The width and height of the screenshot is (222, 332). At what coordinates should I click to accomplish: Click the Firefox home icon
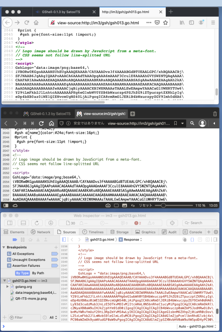point(36,23)
